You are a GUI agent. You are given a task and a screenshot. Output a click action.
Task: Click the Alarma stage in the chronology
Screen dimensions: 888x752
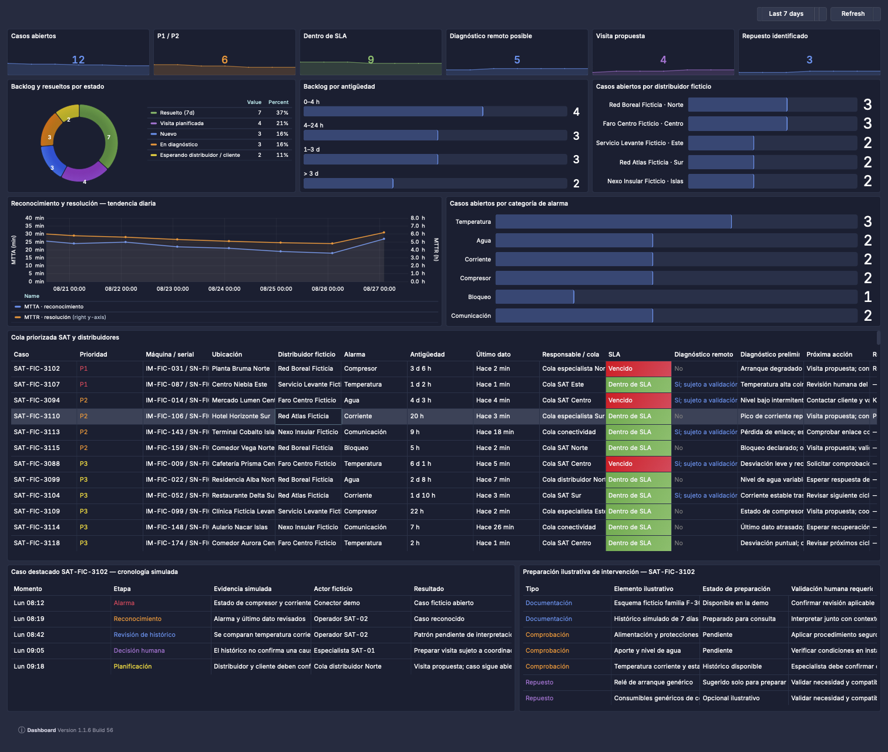pos(124,603)
